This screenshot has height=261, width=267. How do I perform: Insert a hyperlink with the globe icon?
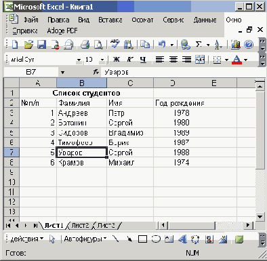pyautogui.click(x=186, y=44)
